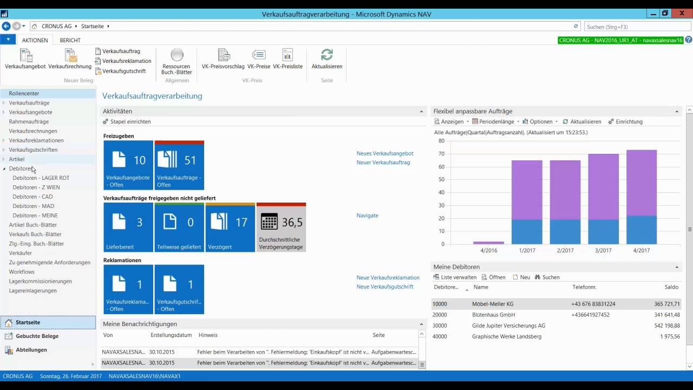Click the Neuer Verkaufsauftrag link

coord(383,162)
